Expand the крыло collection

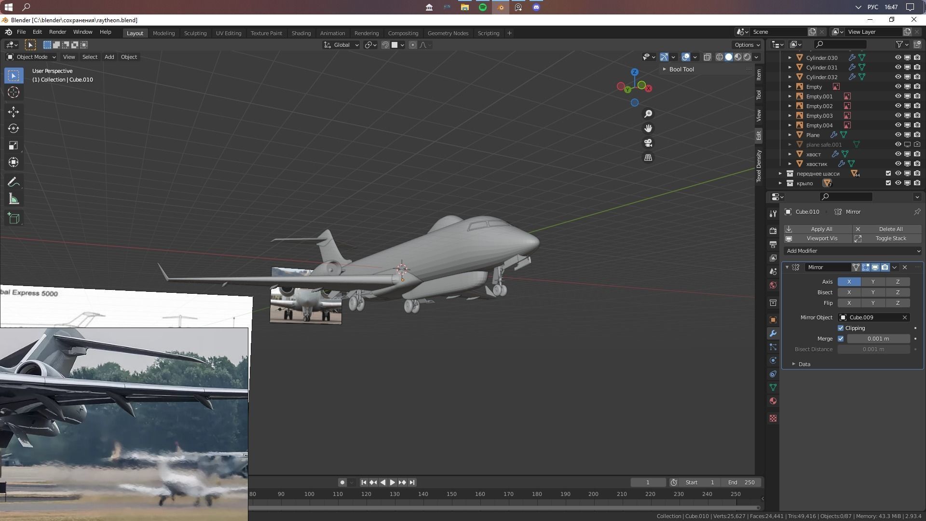[780, 183]
